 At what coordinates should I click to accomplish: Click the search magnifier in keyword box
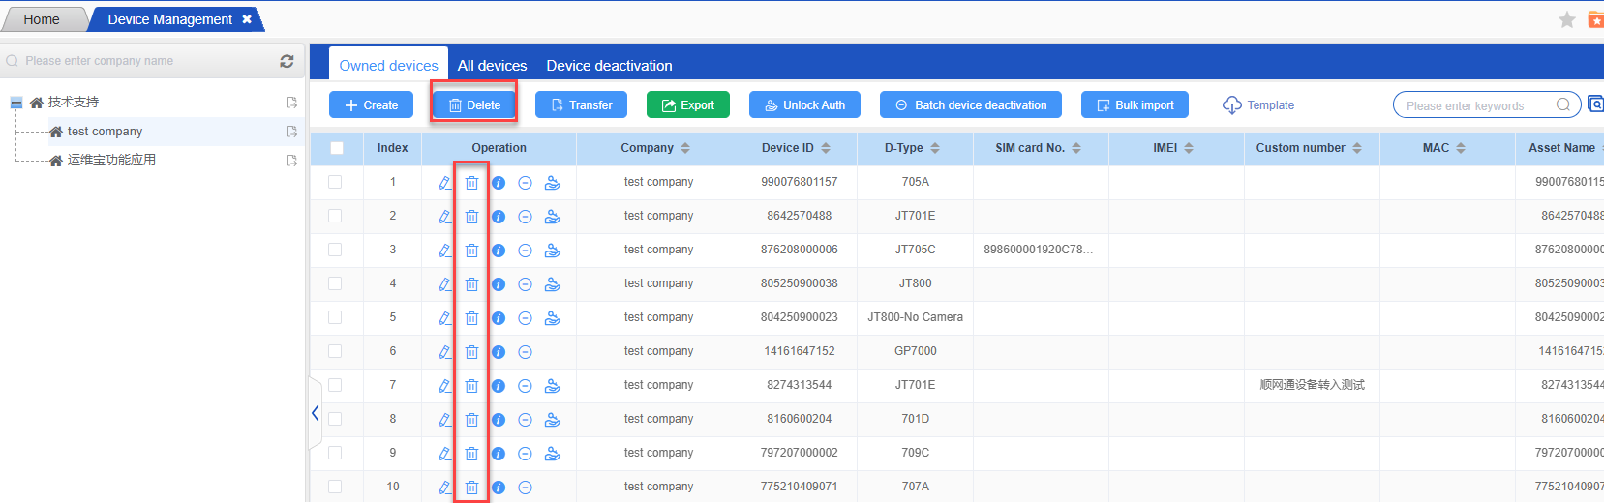(x=1563, y=105)
